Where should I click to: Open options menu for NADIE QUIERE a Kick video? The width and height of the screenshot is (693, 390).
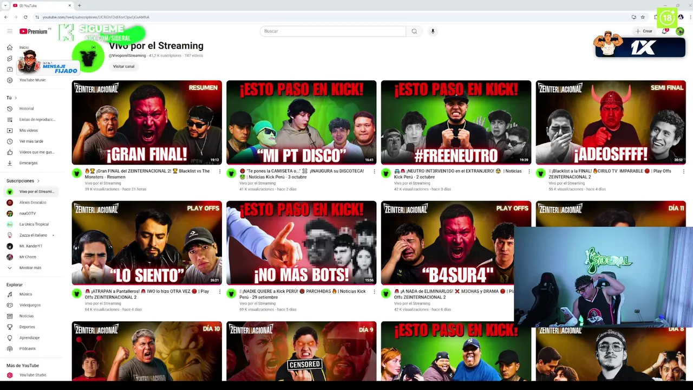coord(374,291)
